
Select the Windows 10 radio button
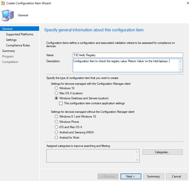[56, 88]
